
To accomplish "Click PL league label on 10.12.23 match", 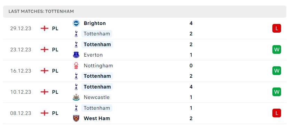I will click(55, 92).
